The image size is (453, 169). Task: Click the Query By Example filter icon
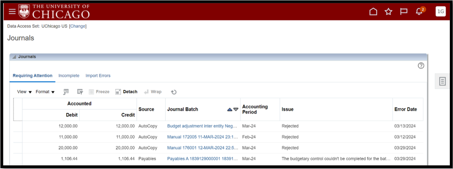click(x=80, y=92)
